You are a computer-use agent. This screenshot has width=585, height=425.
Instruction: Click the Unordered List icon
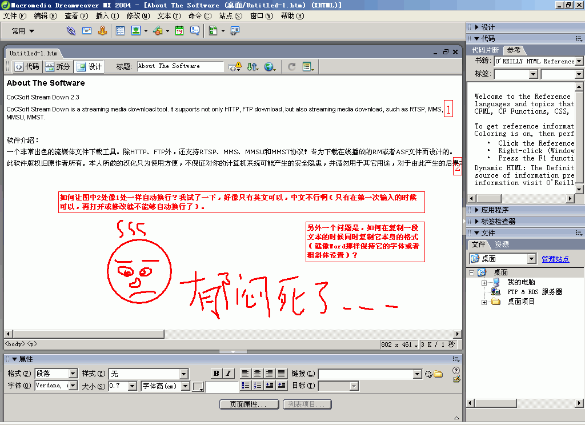(245, 386)
